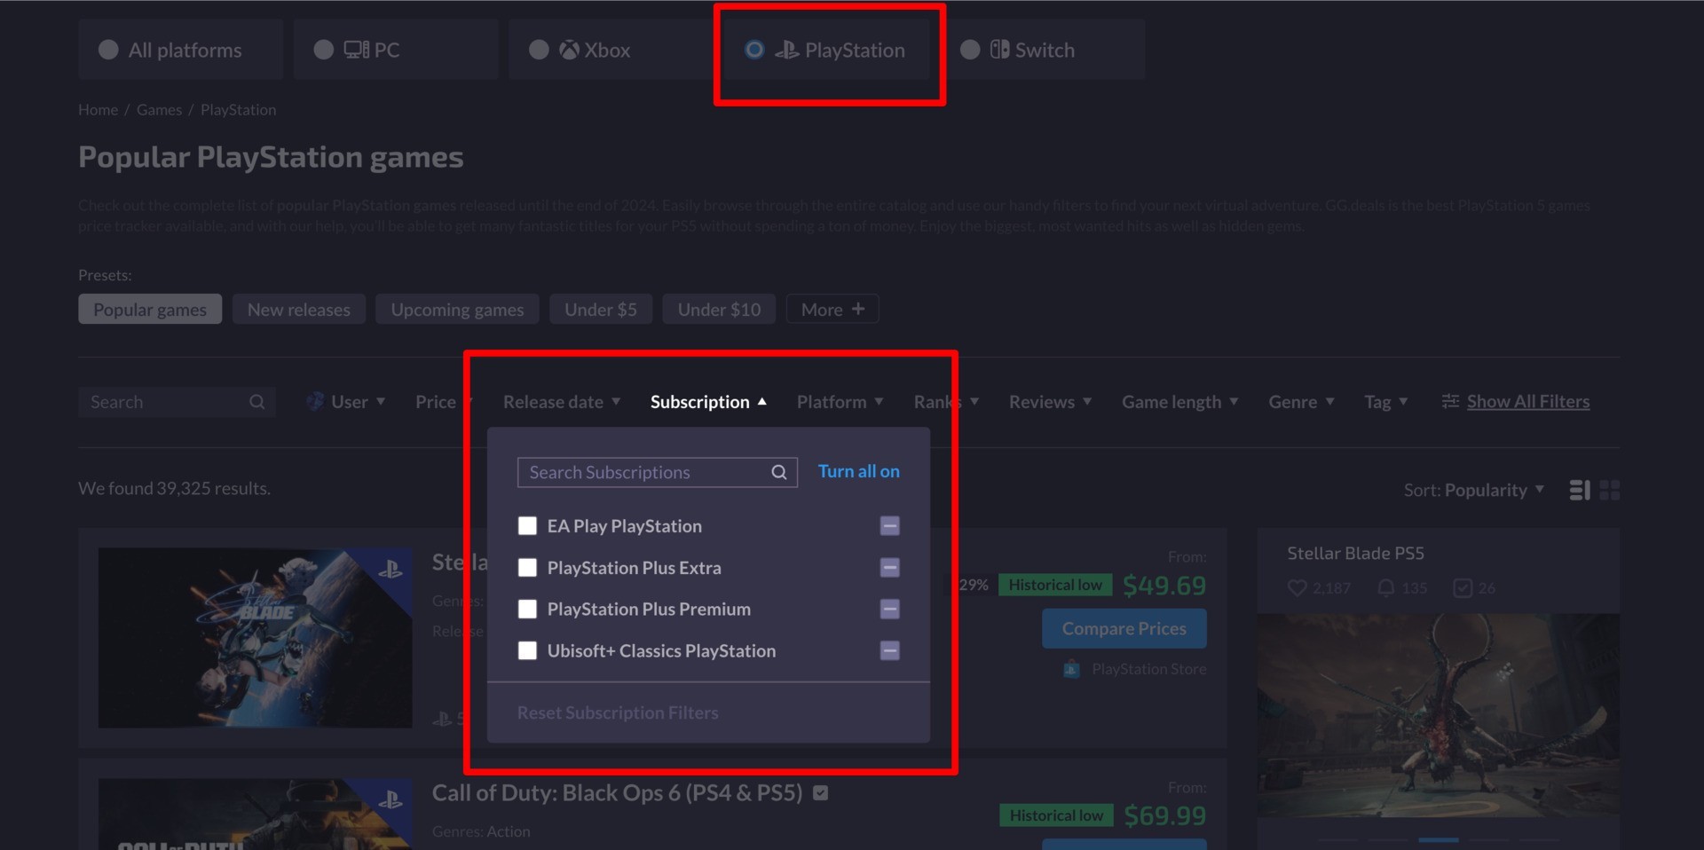Open the Home breadcrumb link
1704x850 pixels.
[x=98, y=110]
